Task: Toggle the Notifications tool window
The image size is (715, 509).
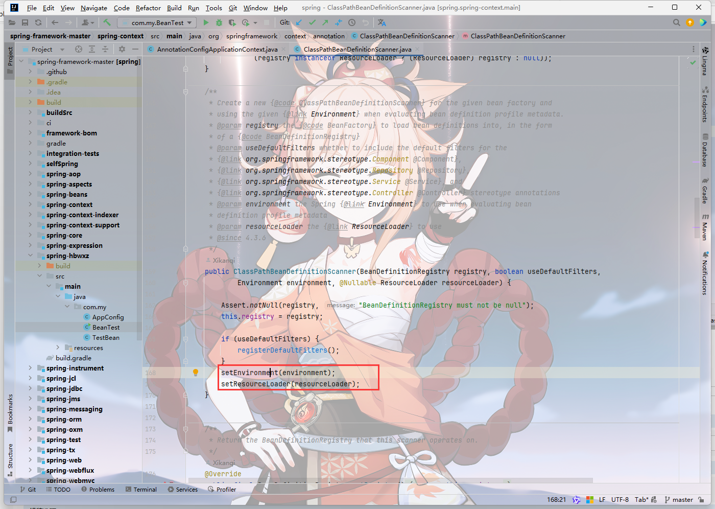Action: 705,273
